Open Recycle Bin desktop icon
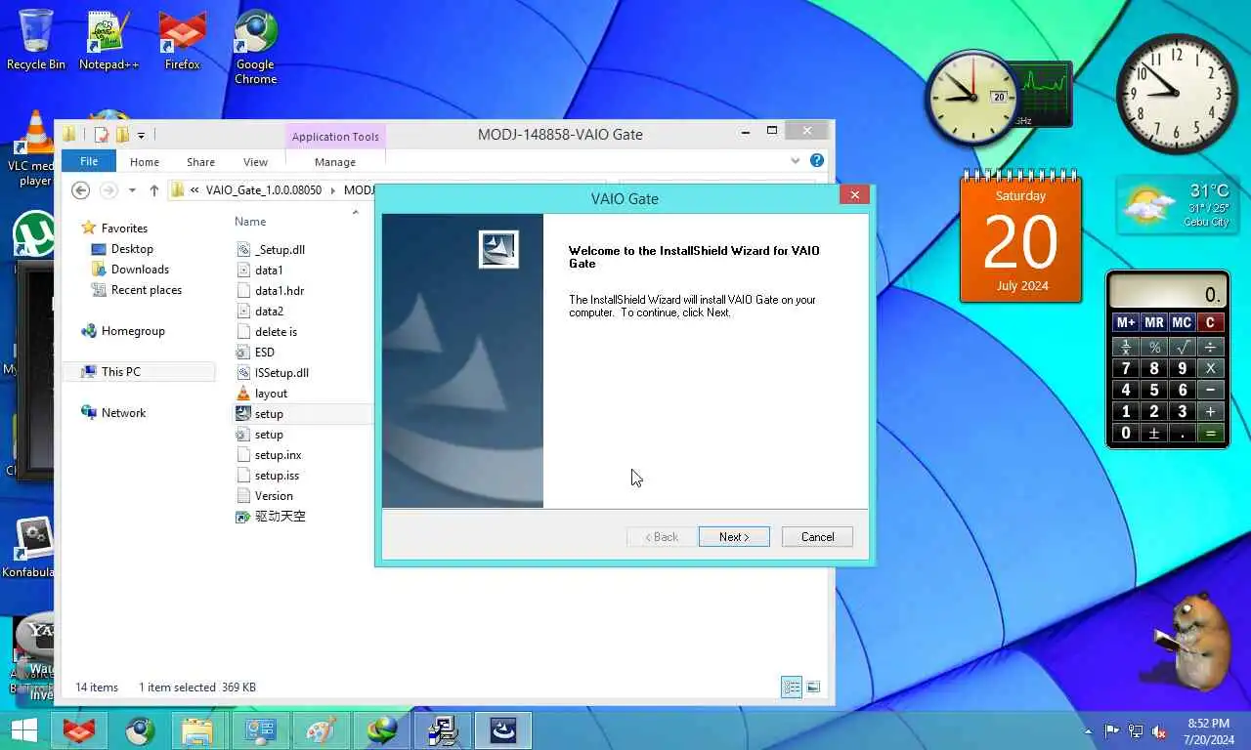 click(x=36, y=39)
